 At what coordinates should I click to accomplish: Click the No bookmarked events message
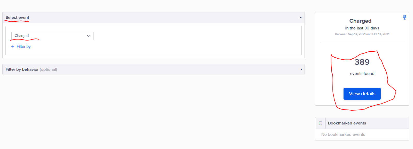tap(343, 135)
